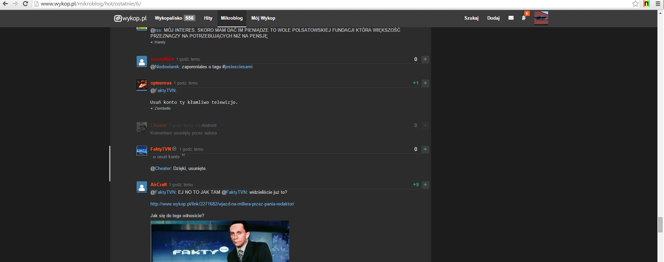Open the messages envelope icon
This screenshot has height=262, width=664.
[511, 18]
